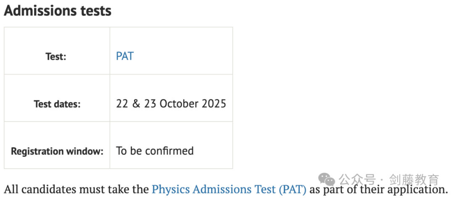Click the WeChat logo watermark icon

327,180
